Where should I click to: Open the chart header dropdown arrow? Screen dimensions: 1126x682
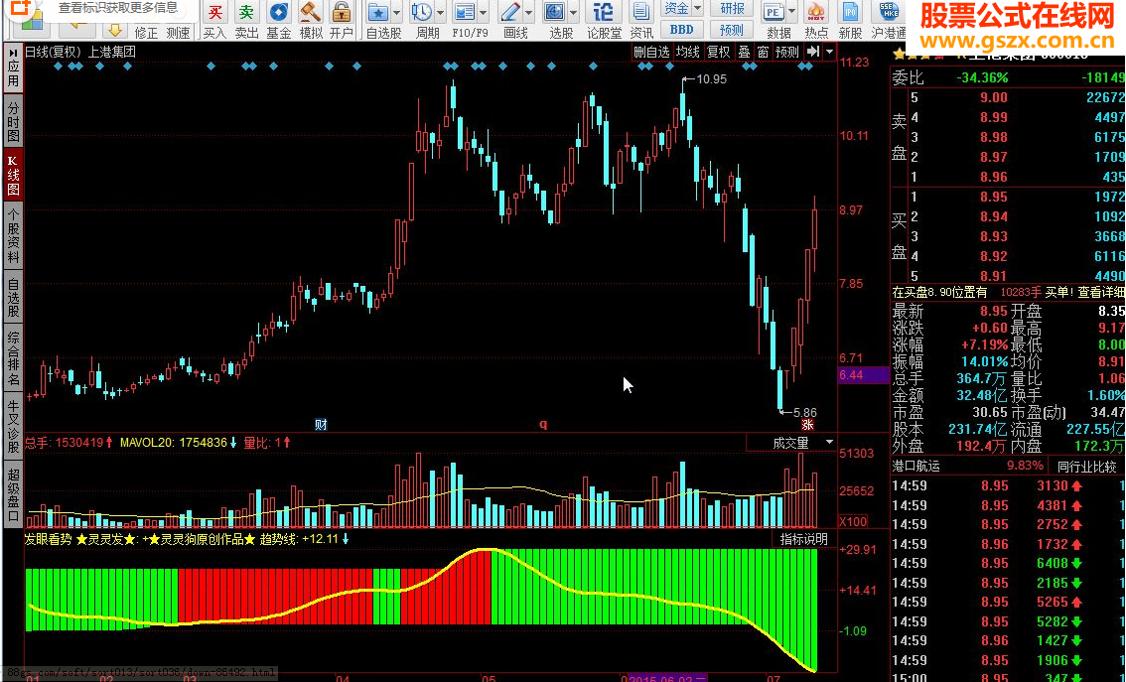829,52
